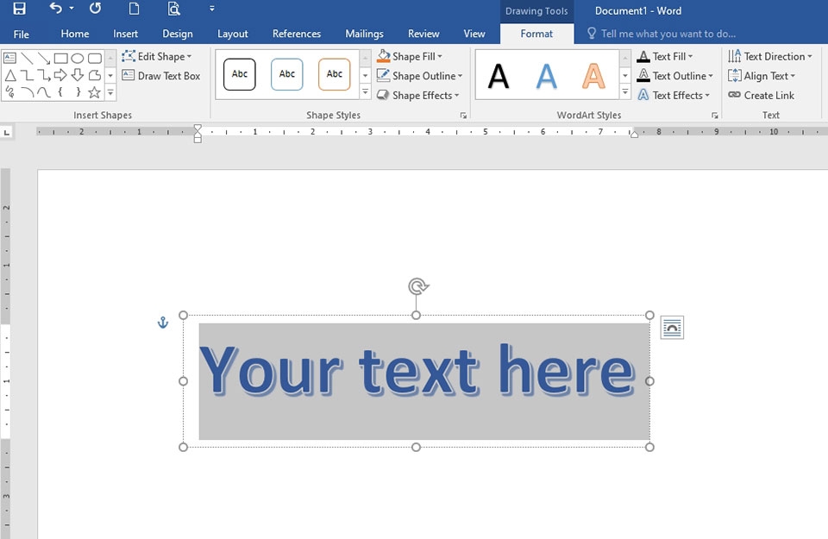Click the anchor icon left of the text box

162,323
